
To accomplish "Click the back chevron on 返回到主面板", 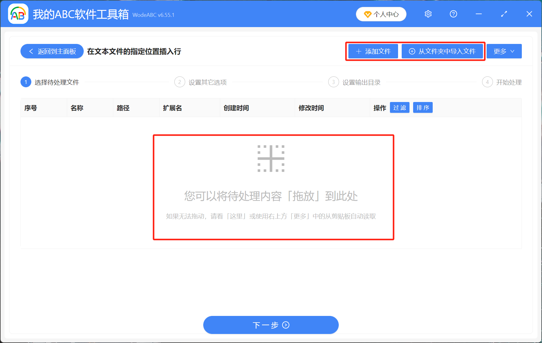I will 31,51.
